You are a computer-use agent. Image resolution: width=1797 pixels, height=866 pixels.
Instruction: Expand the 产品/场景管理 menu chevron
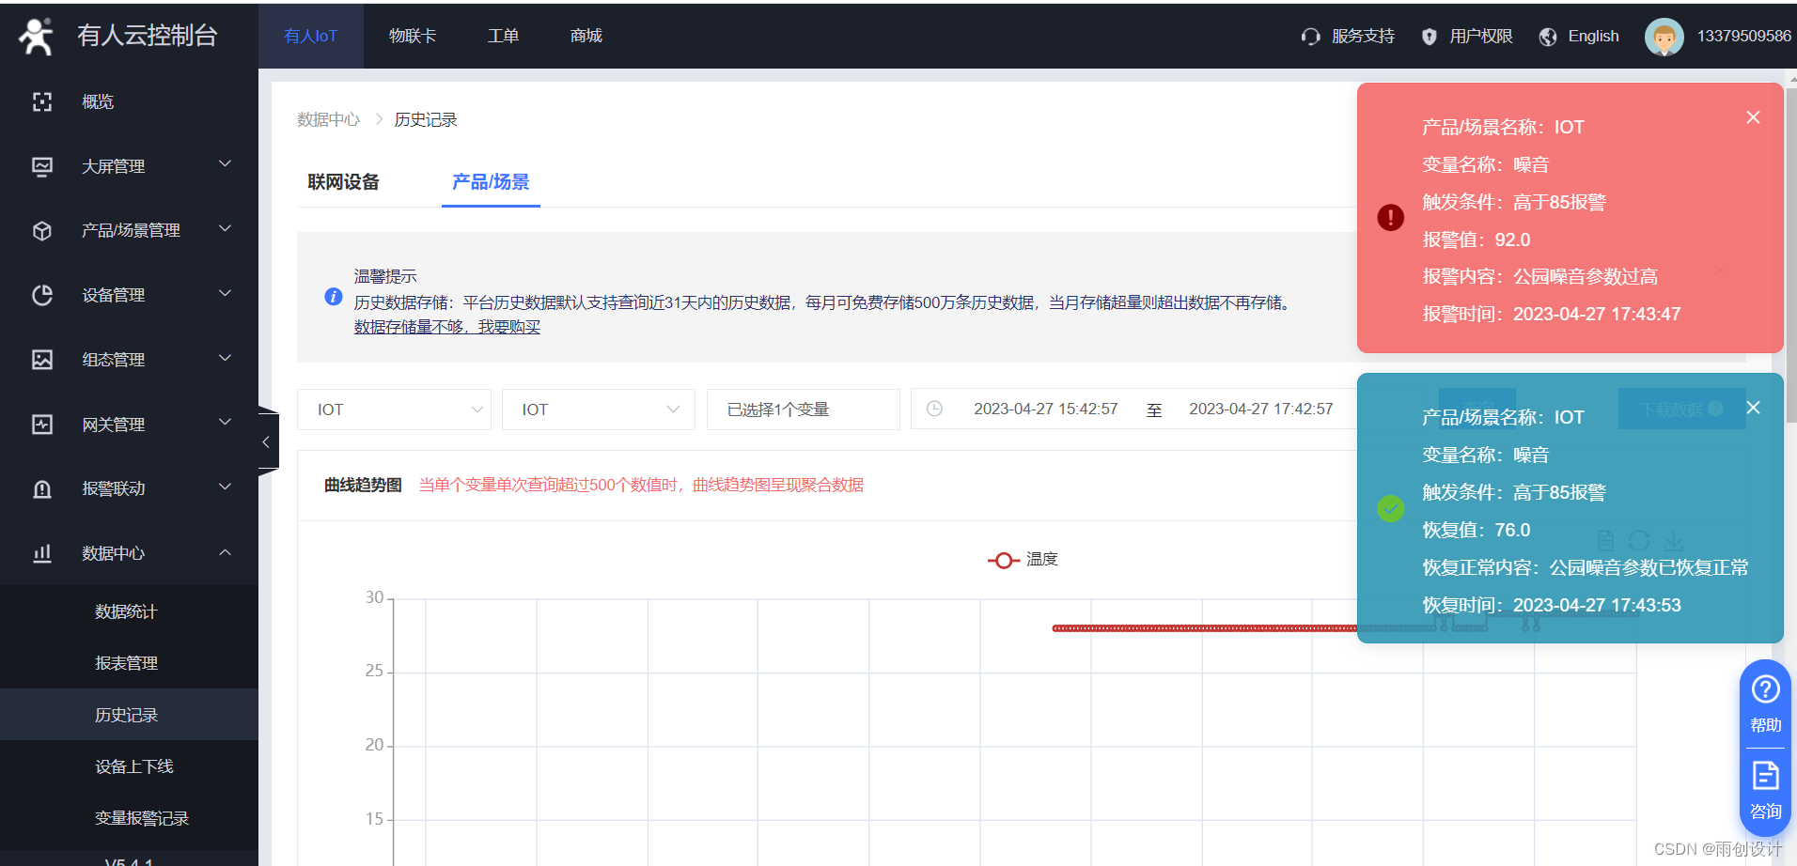tap(225, 228)
